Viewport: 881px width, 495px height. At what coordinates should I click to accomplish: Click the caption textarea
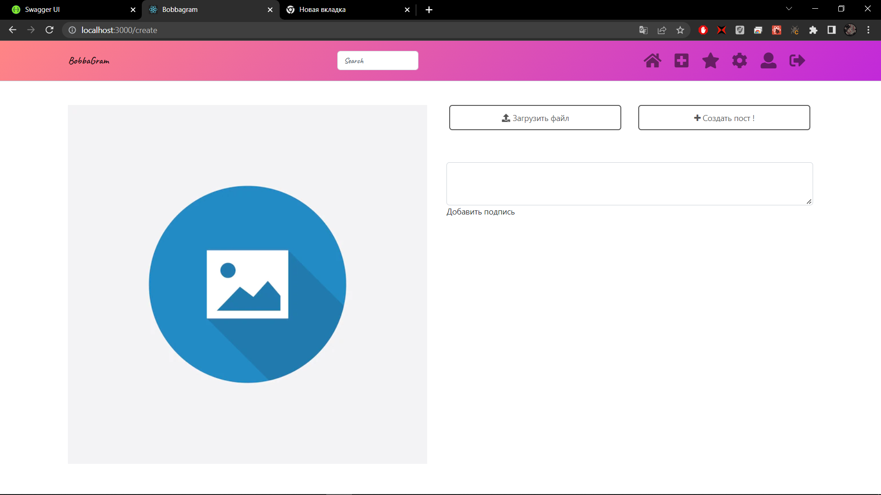click(x=629, y=183)
